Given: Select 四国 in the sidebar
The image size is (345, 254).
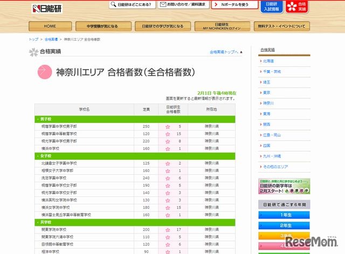Looking at the screenshot, I should click(266, 146).
